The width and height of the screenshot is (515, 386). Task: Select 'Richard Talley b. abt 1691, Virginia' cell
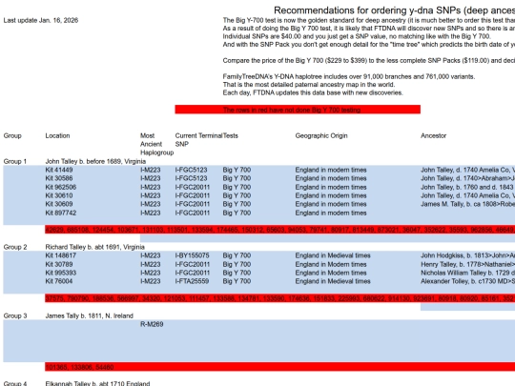click(x=95, y=247)
